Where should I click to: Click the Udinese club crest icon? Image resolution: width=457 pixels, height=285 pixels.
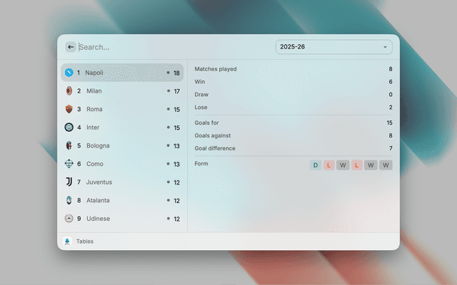coord(69,219)
